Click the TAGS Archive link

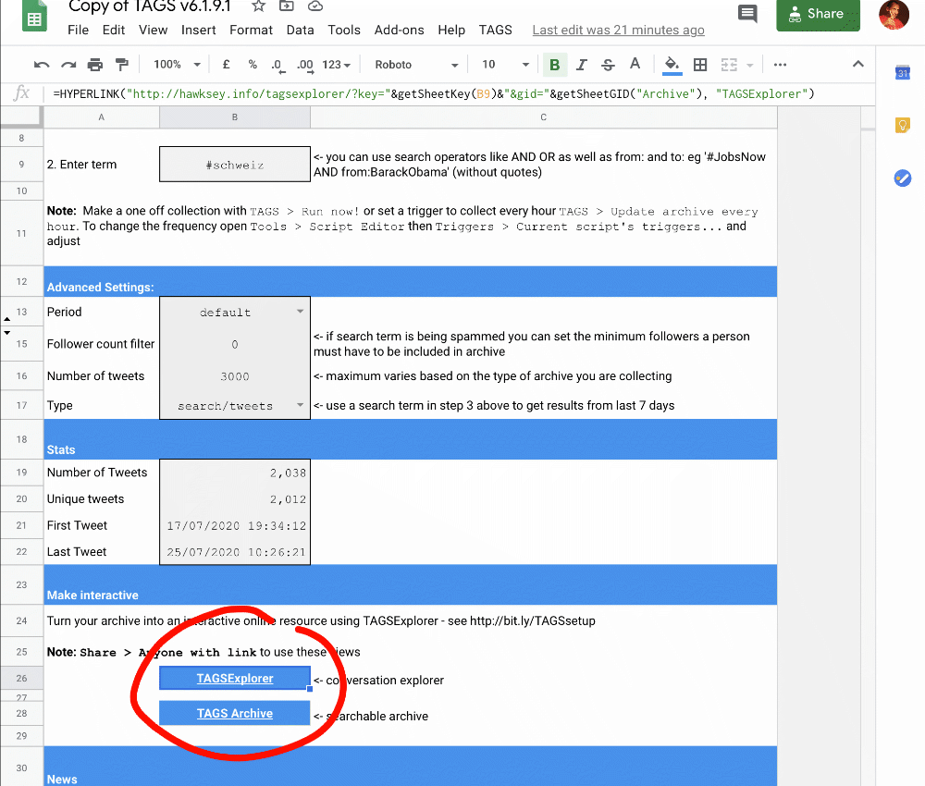pos(235,714)
